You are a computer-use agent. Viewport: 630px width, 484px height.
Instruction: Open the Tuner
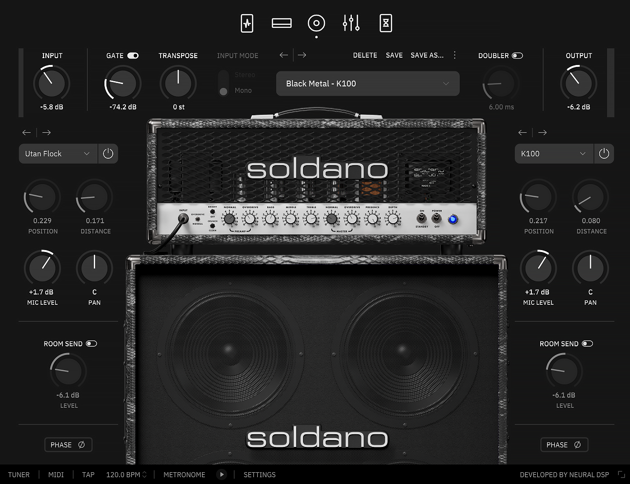pyautogui.click(x=19, y=475)
